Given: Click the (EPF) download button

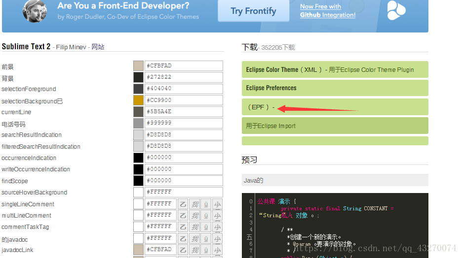Looking at the screenshot, I should click(x=335, y=107).
